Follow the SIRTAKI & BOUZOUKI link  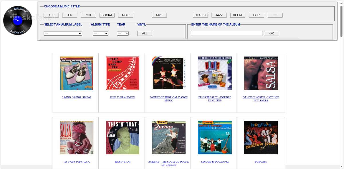coord(215,162)
